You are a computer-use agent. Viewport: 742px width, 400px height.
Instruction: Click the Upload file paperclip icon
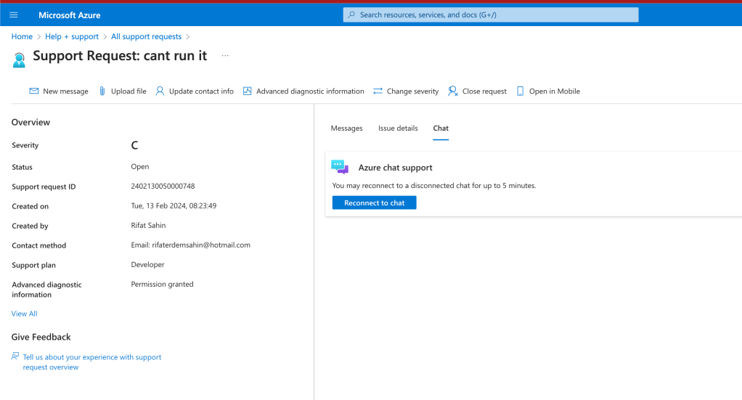pyautogui.click(x=102, y=91)
